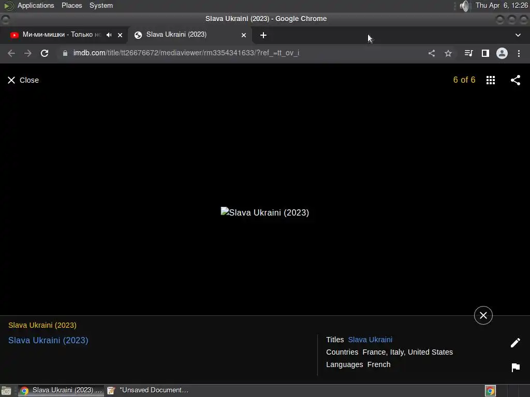Image resolution: width=530 pixels, height=397 pixels.
Task: Expand the tab search dropdown arrow
Action: tap(518, 35)
